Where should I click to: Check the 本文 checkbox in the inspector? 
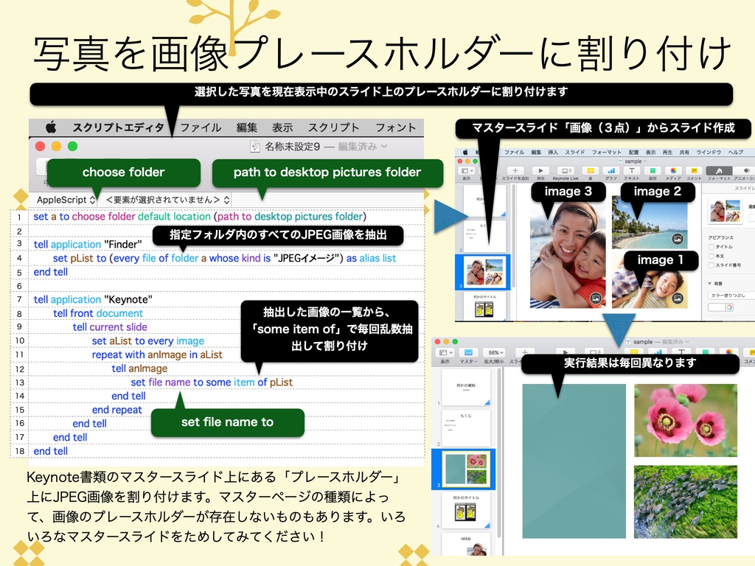(x=711, y=256)
